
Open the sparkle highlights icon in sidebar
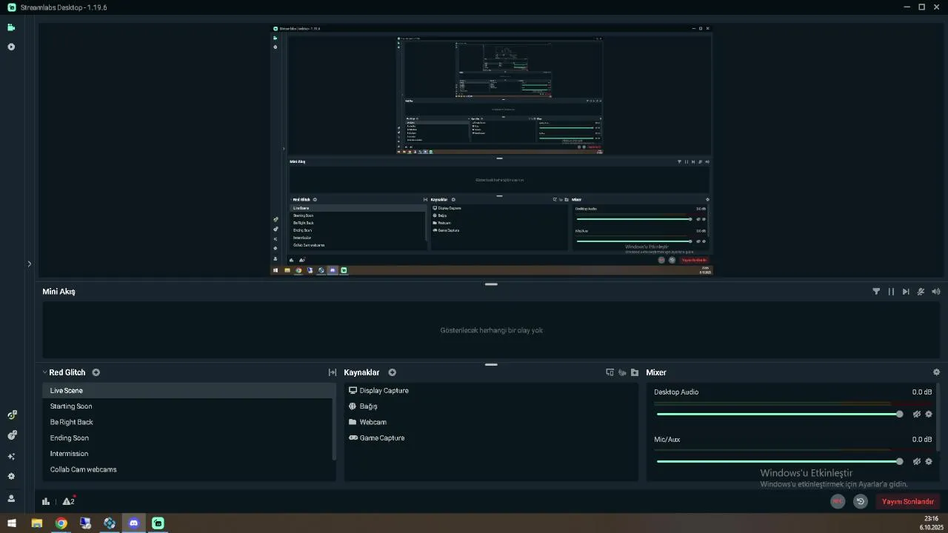(11, 457)
